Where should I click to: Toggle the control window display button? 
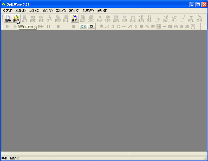(91, 26)
